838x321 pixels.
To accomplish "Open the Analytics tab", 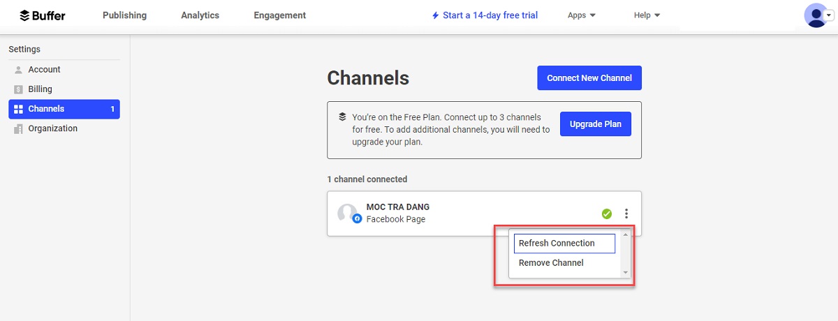I will coord(200,15).
